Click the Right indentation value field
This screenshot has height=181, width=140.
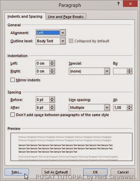coord(43,71)
